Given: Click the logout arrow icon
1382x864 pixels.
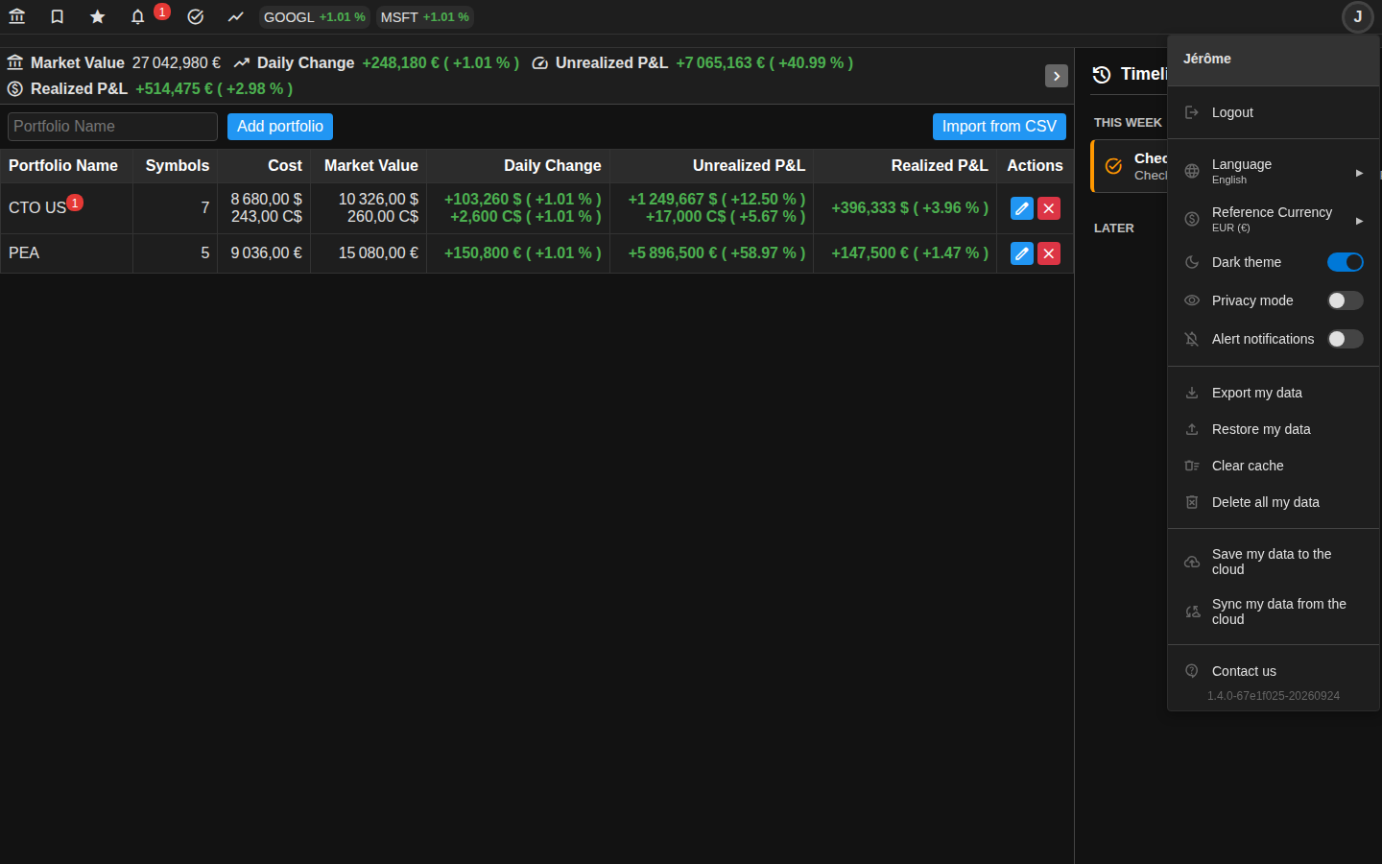Looking at the screenshot, I should [x=1192, y=112].
